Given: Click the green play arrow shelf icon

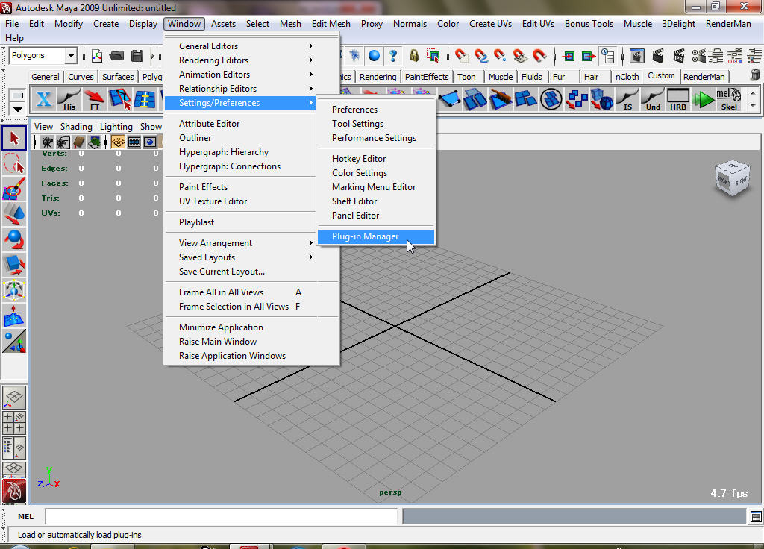Looking at the screenshot, I should coord(703,99).
